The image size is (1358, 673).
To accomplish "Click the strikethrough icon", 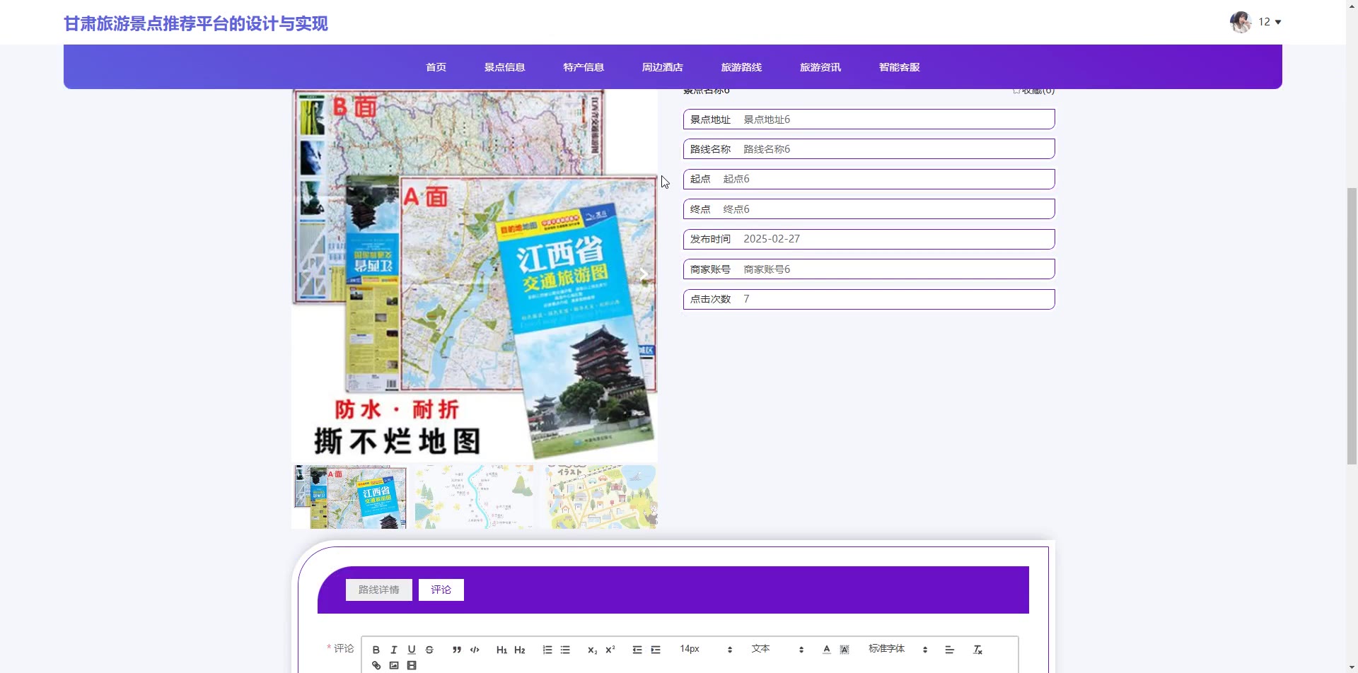I will (x=429, y=650).
